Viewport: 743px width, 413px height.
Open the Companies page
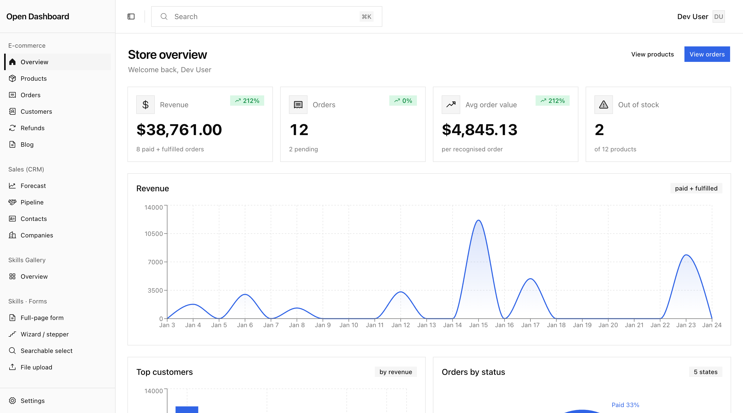tap(58, 235)
